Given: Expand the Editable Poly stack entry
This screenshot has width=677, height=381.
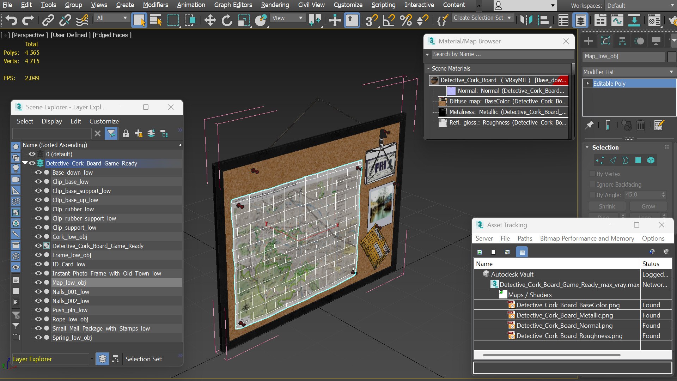Looking at the screenshot, I should [x=587, y=83].
